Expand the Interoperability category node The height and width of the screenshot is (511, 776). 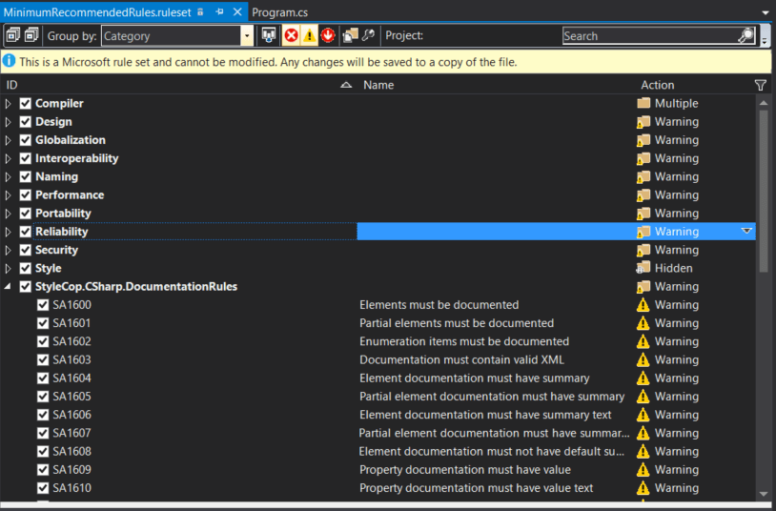coord(8,158)
